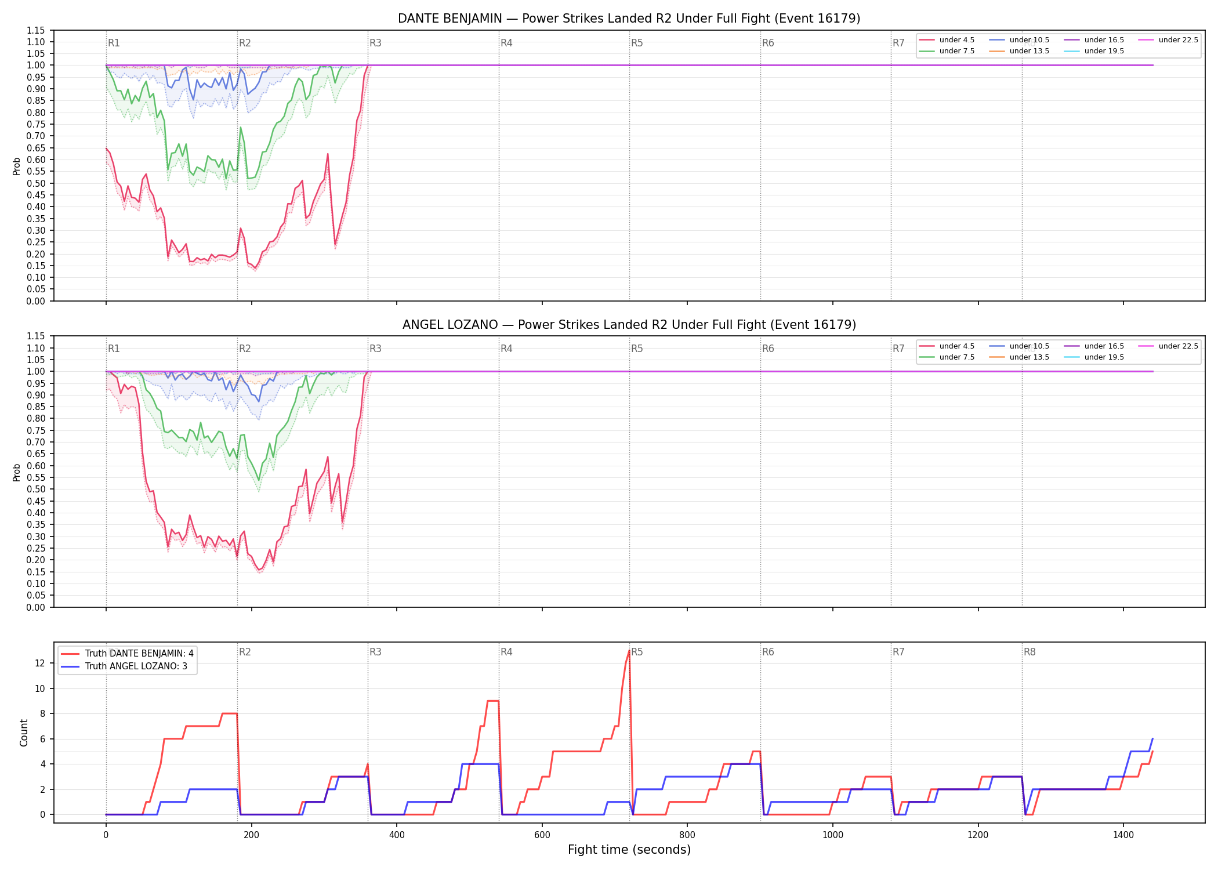
Task: Select 'under 7.5' legend entry in ANGEL LOZANO chart
Action: 947,357
